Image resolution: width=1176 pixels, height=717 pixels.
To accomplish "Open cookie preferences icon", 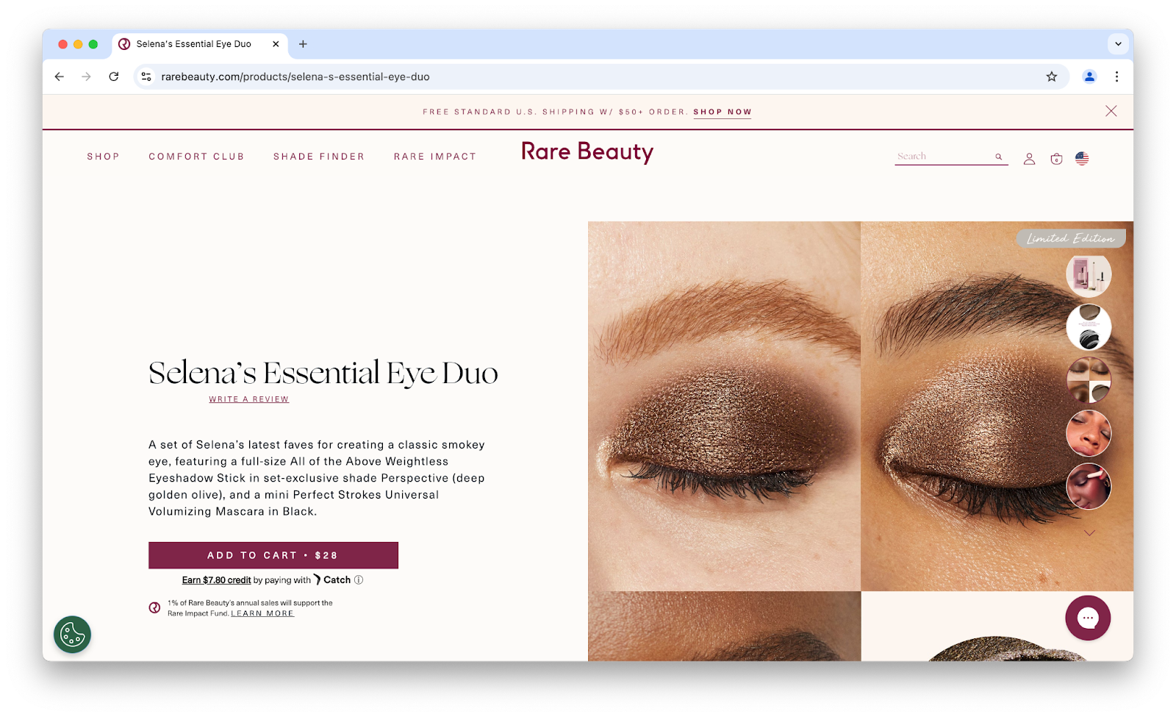I will pos(72,635).
